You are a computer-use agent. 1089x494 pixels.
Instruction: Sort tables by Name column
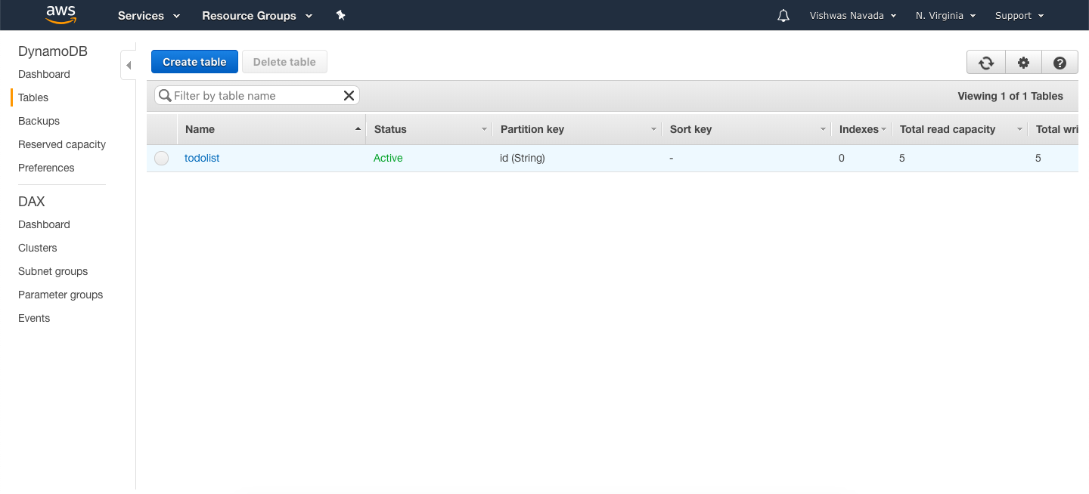(x=271, y=129)
